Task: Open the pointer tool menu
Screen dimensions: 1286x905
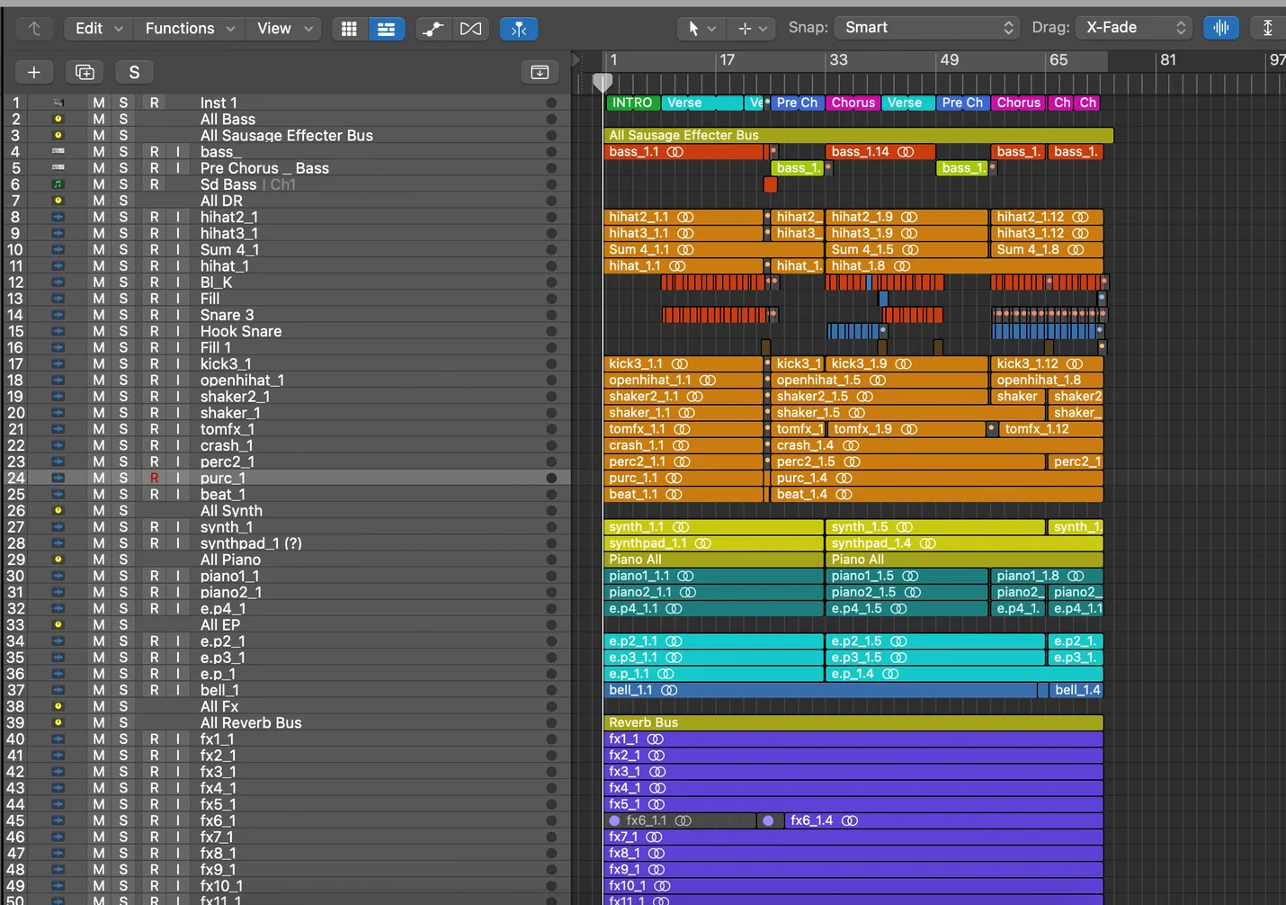Action: pos(701,28)
